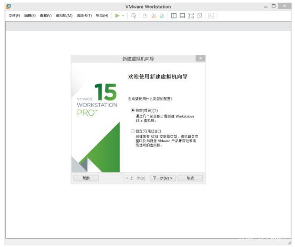Open the Snapshot Manager icon
The width and height of the screenshot is (295, 247).
click(x=162, y=16)
